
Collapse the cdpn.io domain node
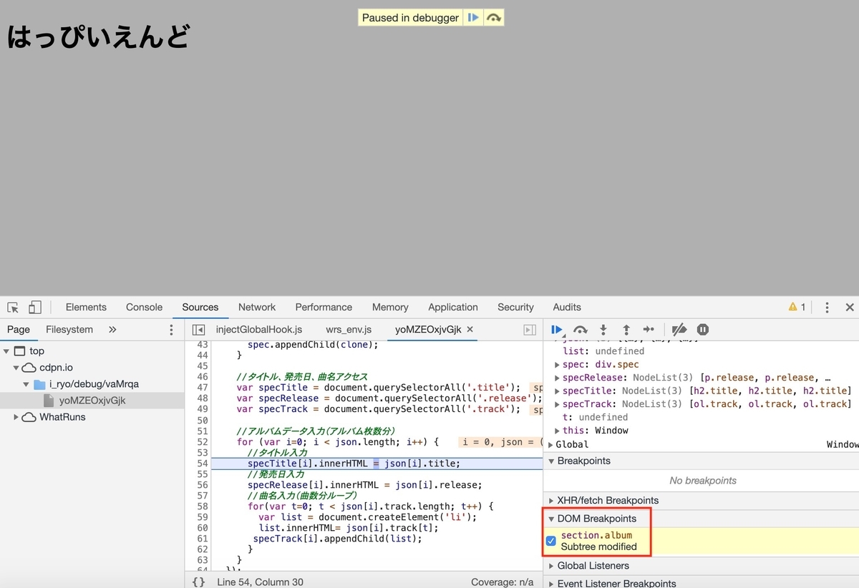click(16, 368)
